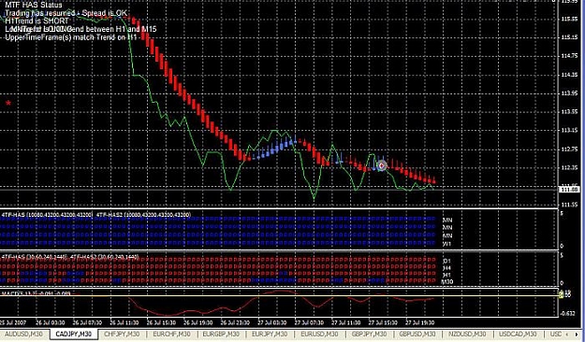Click the 113.55 price scale value
This screenshot has width=585, height=342.
pyautogui.click(x=569, y=112)
